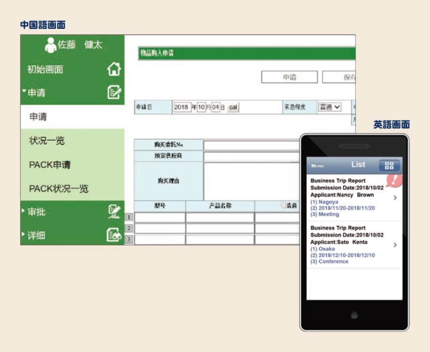Image resolution: width=430 pixels, height=352 pixels.
Task: Click the edit-form icon next to 申请
Action: (114, 92)
